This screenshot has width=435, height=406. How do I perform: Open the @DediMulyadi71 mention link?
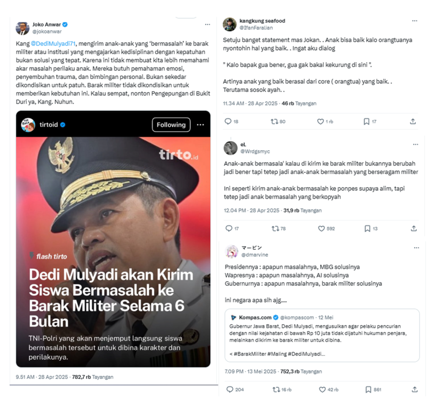[53, 44]
